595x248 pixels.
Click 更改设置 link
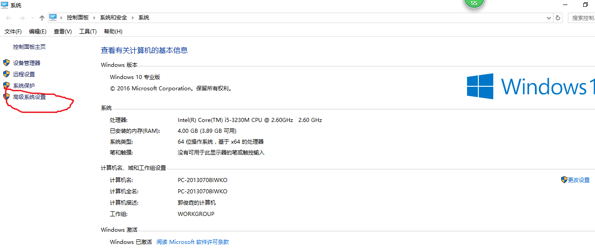point(579,180)
